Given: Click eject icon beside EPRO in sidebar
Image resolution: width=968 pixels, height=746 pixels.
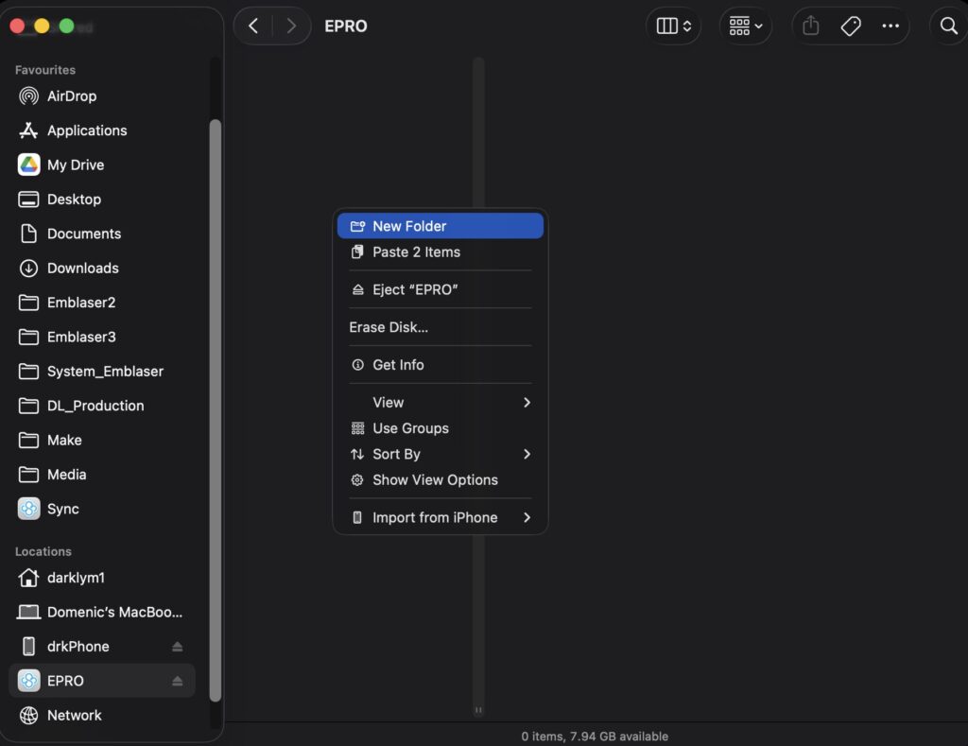Looking at the screenshot, I should coord(177,681).
